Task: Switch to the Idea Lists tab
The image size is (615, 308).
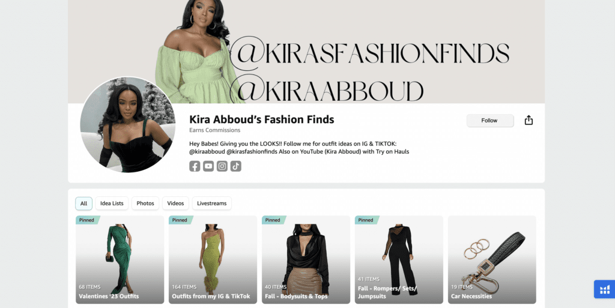Action: coord(112,204)
